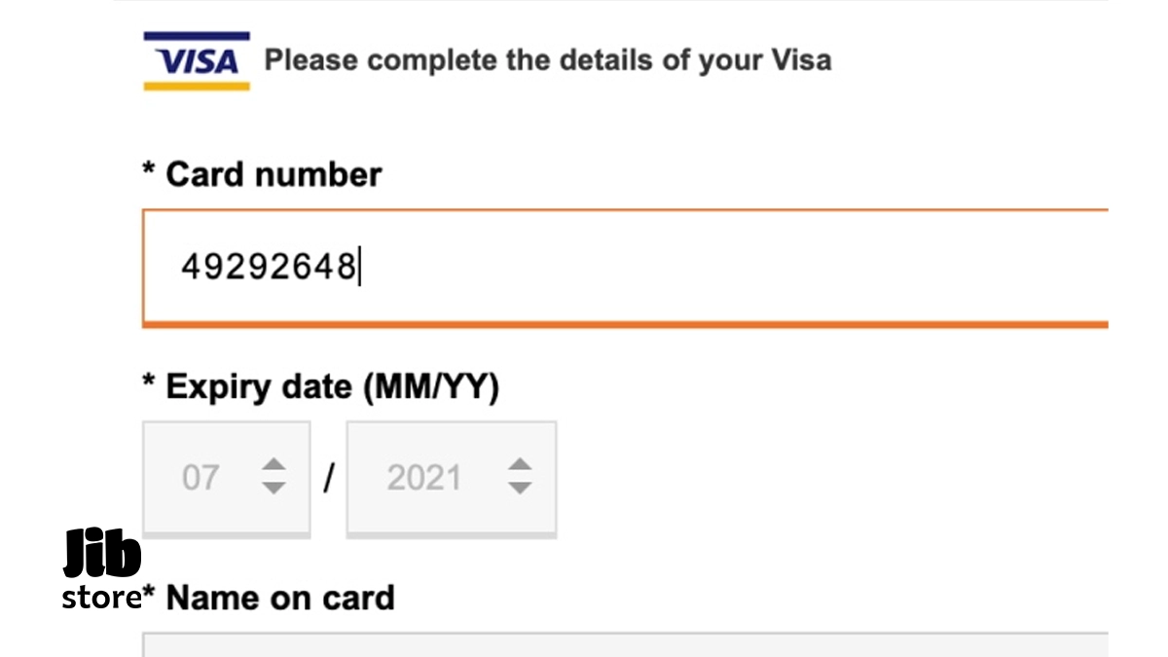Focus the Name on card input box
Image resolution: width=1168 pixels, height=657 pixels.
(623, 644)
